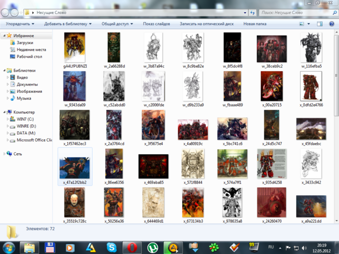Click the ICQ flower icon in taskbar
339x254 pixels.
[x=214, y=248]
